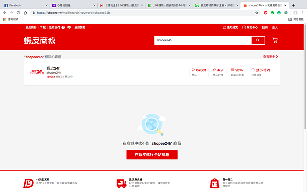Click the authentic-guarantee bag icon
307x192 pixels.
click(214, 183)
